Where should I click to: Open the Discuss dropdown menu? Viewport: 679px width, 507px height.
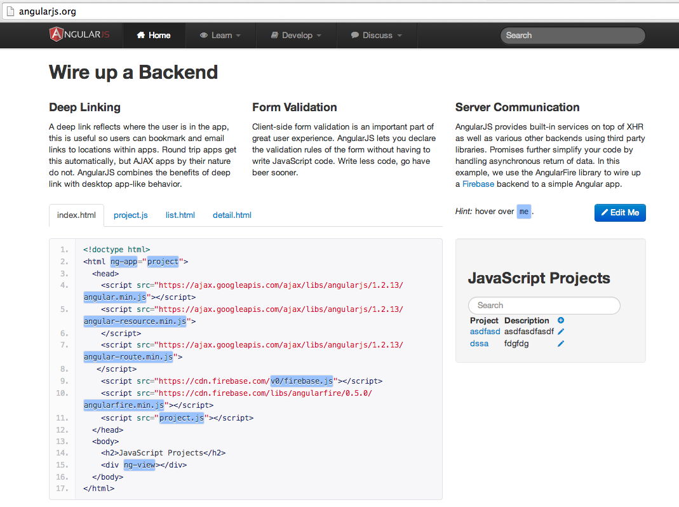377,35
